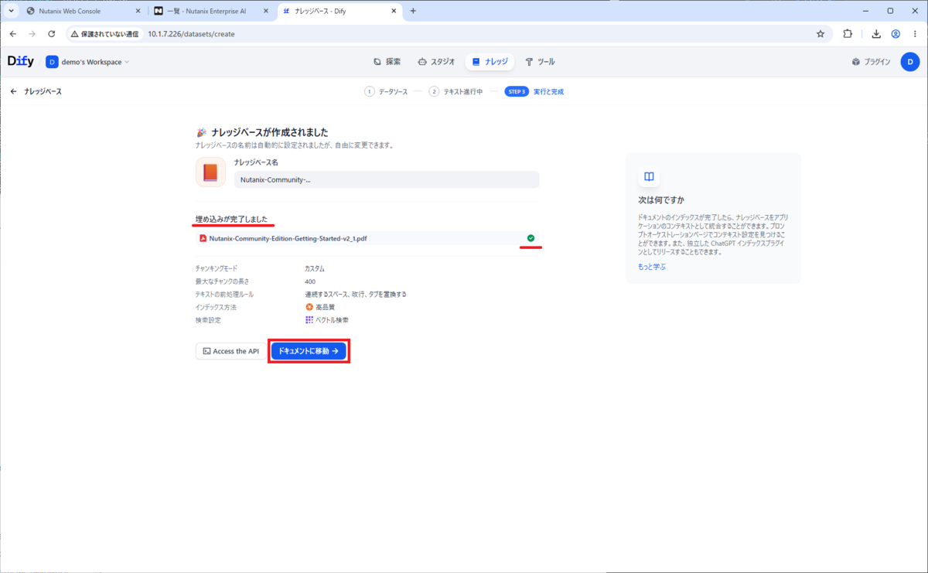Open the ツール (Tools) tab

coord(540,62)
